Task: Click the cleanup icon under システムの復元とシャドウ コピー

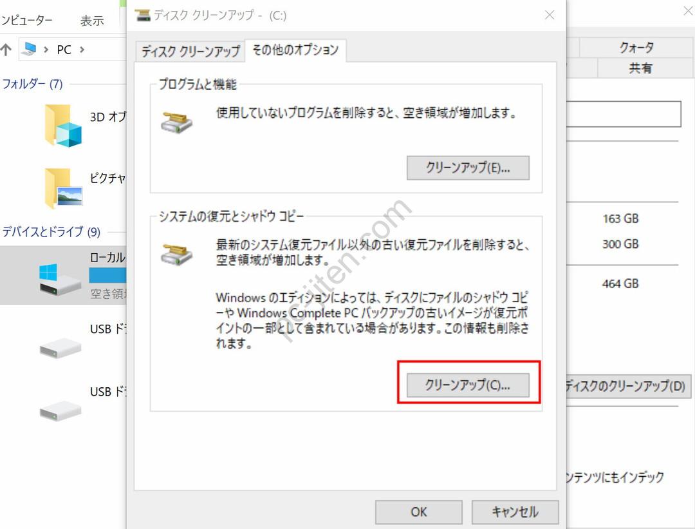Action: pyautogui.click(x=176, y=253)
